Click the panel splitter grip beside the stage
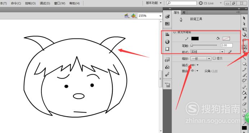249x133 pixels. click(x=161, y=79)
